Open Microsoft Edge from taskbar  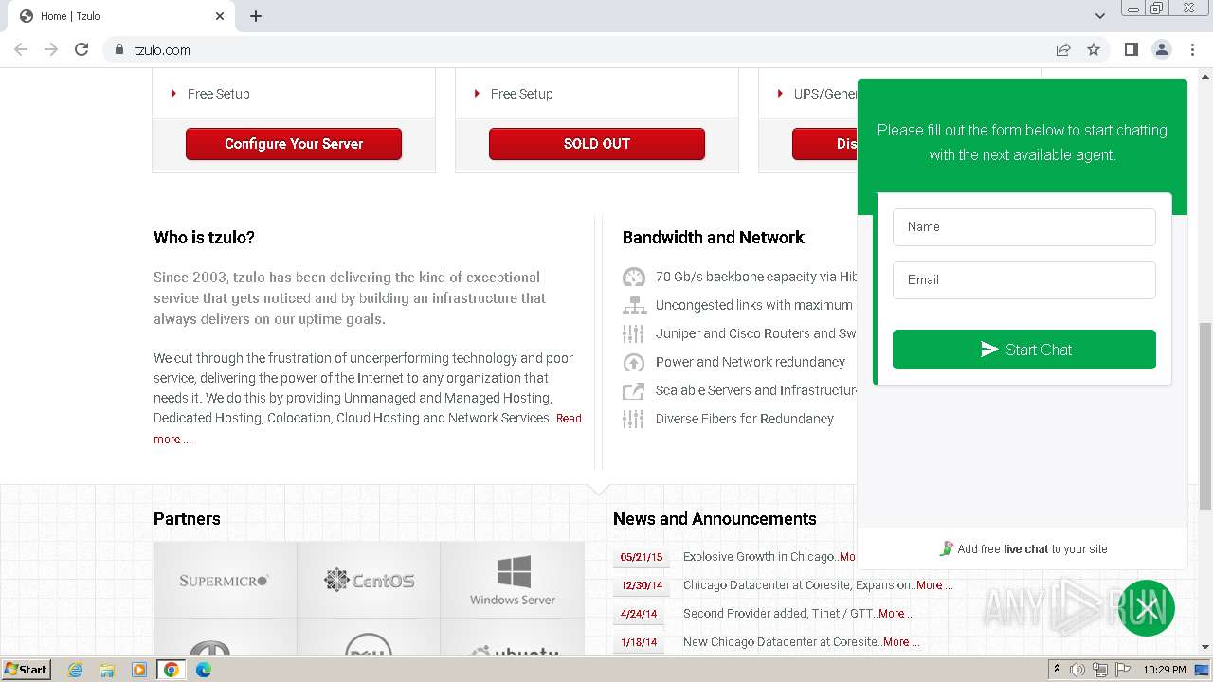click(204, 670)
